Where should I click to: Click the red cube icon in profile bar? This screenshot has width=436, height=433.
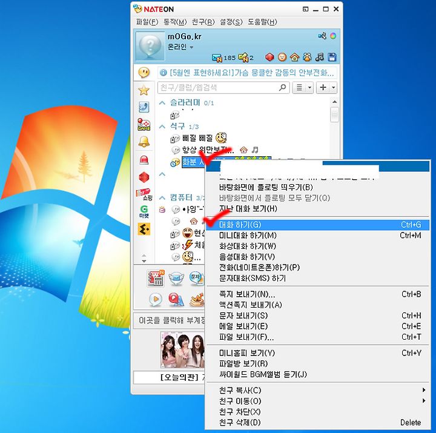point(269,58)
